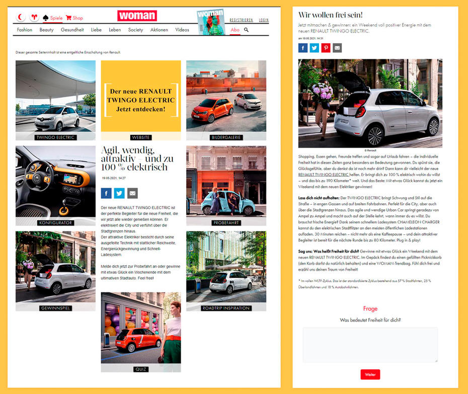
Task: Click the RENAULT TWINGO ELECTRIC text link
Action: coord(324,175)
